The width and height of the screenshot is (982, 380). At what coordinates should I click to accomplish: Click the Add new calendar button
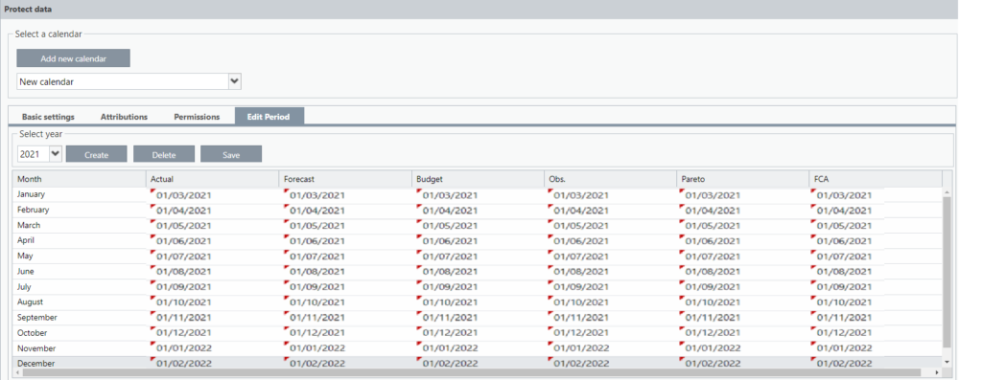pos(73,58)
